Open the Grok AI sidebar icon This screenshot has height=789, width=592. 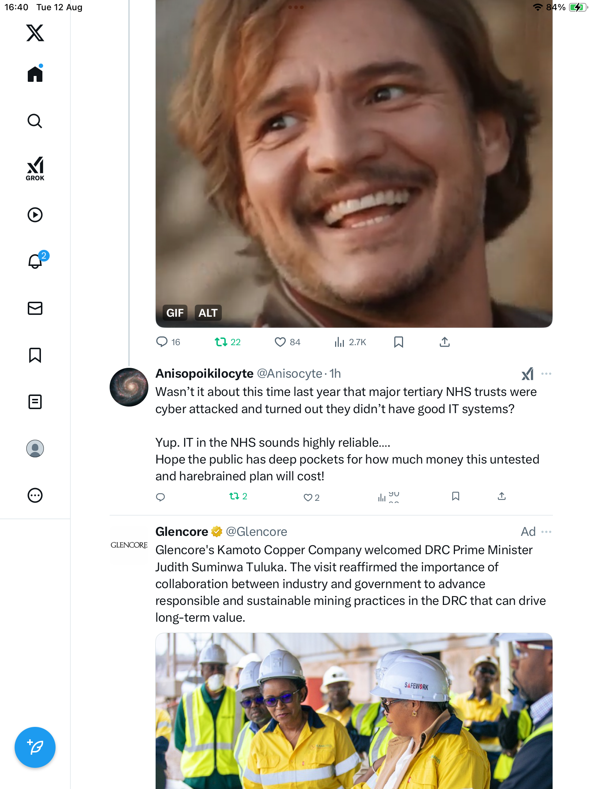(x=35, y=168)
